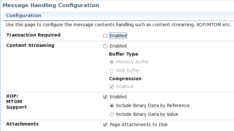Click the Transaction Required row label
This screenshot has width=234, height=131.
tap(33, 35)
